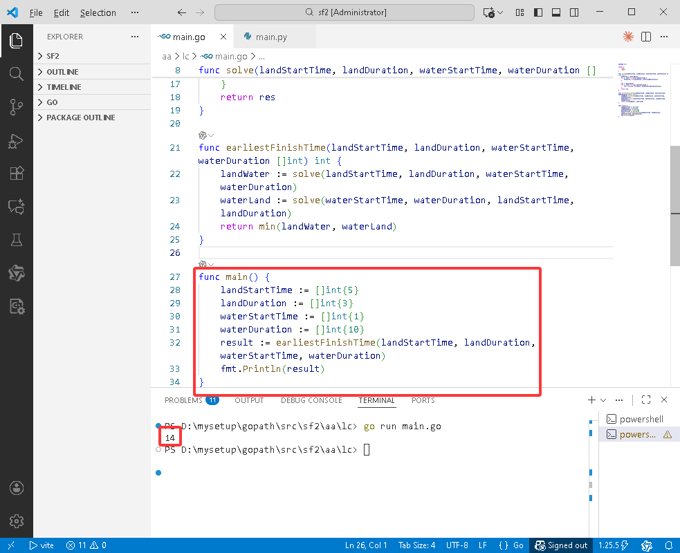Switch to the PORTS tab
This screenshot has width=680, height=553.
tap(423, 400)
